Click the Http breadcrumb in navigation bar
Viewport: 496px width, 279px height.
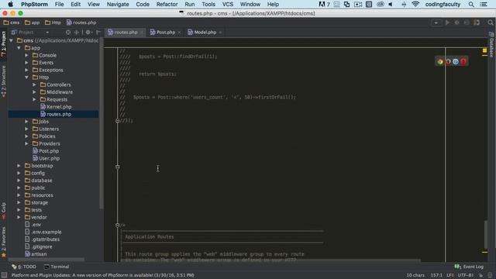(53, 22)
